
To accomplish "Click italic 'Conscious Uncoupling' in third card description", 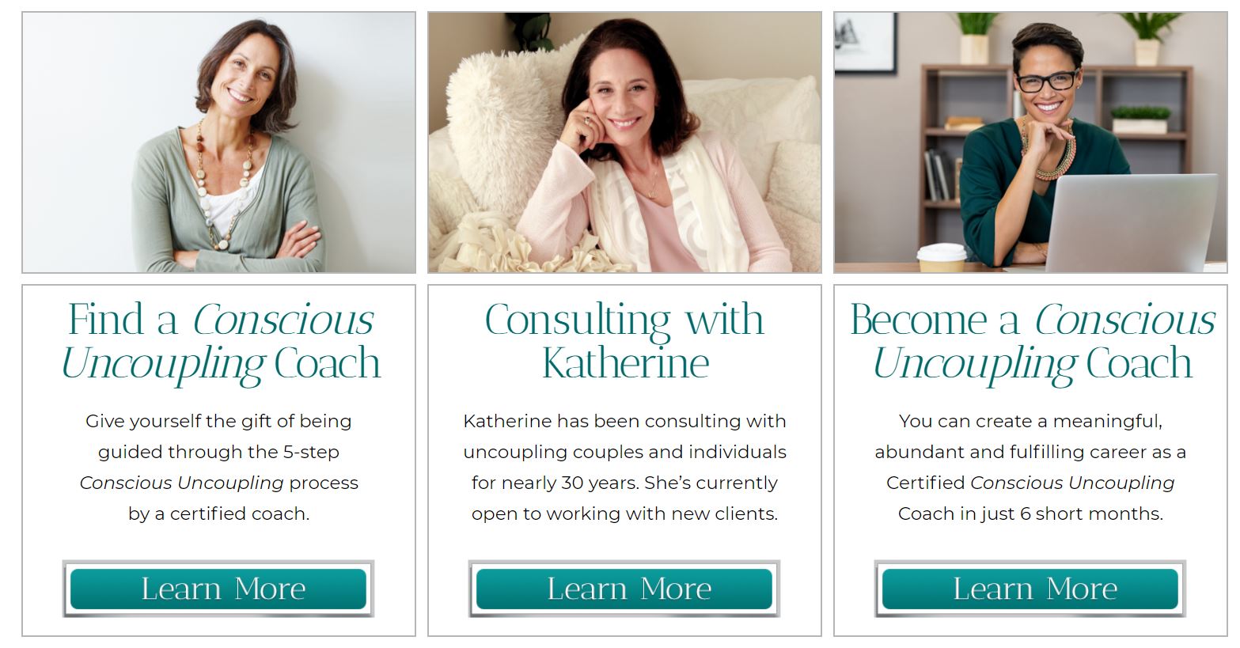I will (x=1072, y=483).
